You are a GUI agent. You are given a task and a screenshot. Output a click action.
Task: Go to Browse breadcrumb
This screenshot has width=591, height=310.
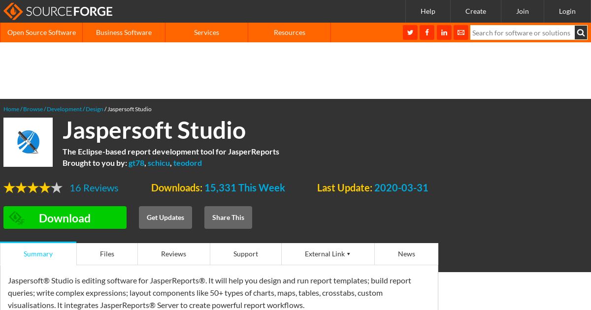33,109
